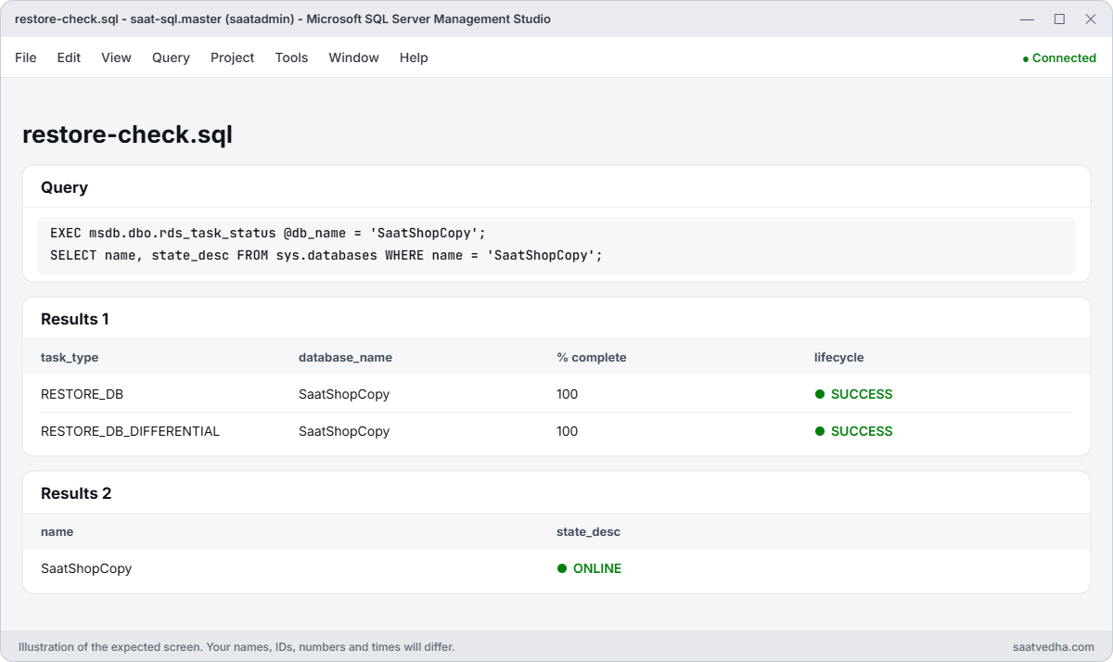Select the RESTORE_DB cell
The width and height of the screenshot is (1113, 662).
[x=82, y=394]
